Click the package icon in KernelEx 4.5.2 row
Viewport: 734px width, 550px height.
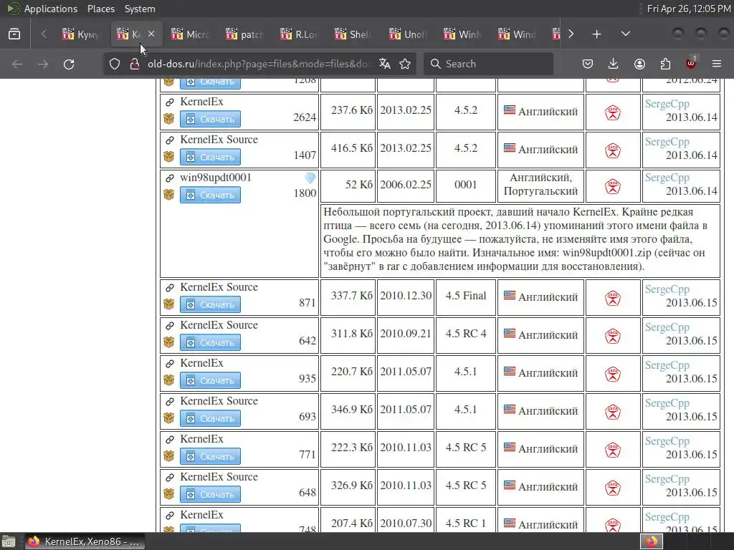(x=169, y=119)
